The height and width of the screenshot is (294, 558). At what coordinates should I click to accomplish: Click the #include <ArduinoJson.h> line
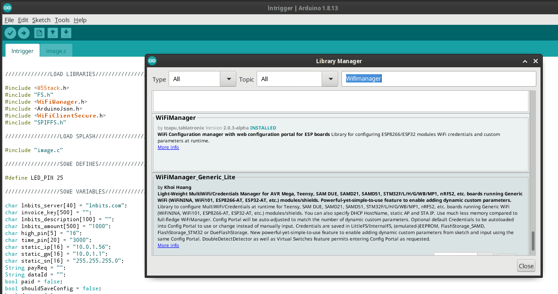(x=43, y=108)
